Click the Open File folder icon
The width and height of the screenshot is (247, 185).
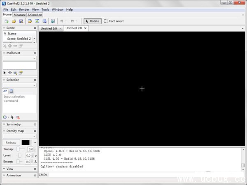click(x=14, y=21)
